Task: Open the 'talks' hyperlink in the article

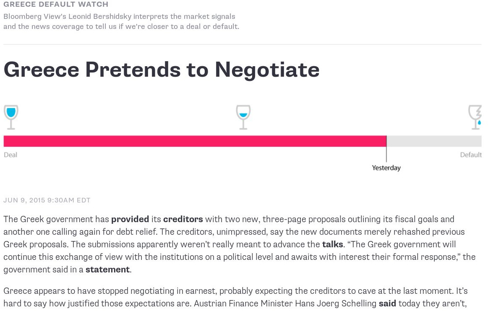Action: (x=332, y=244)
